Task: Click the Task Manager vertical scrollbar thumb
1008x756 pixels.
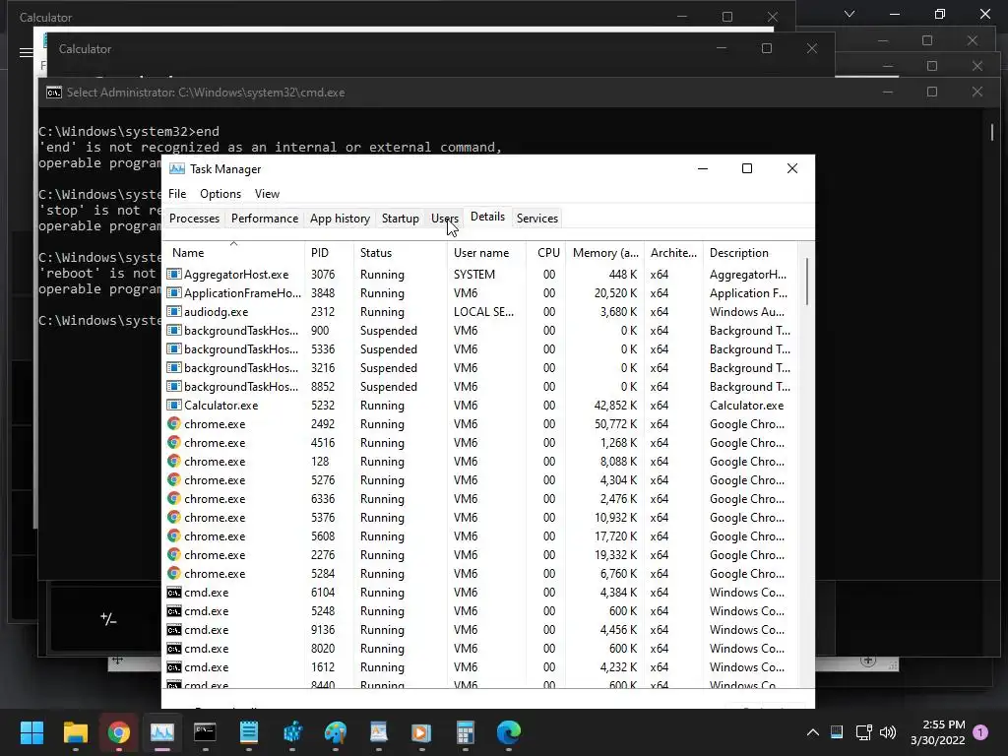Action: (807, 281)
